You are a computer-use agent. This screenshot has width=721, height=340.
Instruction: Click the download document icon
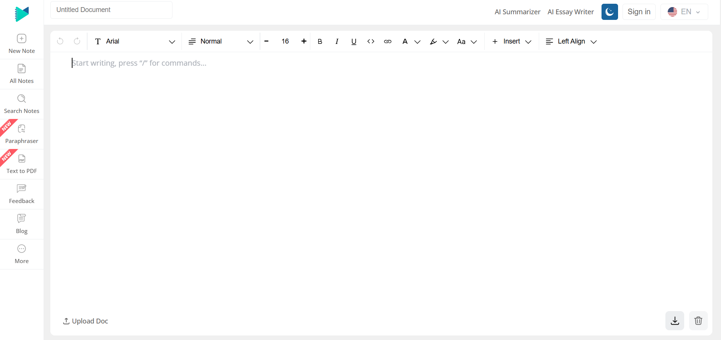(674, 321)
